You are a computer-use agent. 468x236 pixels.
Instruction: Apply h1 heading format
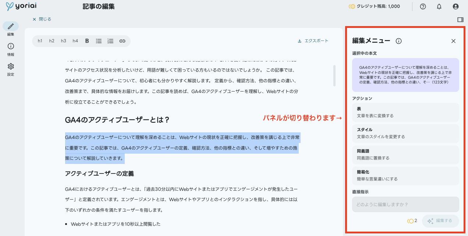point(40,41)
